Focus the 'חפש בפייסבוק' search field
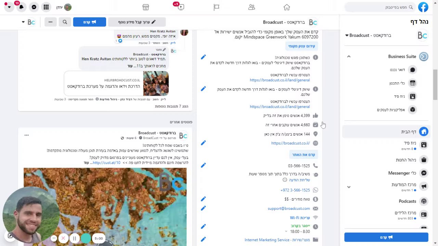Viewport: 438px width, 246px height. [x=379, y=7]
